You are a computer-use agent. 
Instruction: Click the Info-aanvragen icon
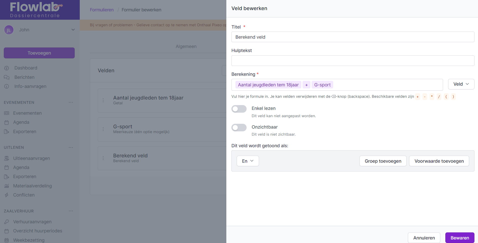click(x=7, y=86)
